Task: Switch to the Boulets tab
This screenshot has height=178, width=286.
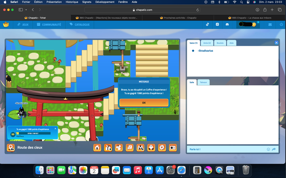Action: tap(220, 43)
